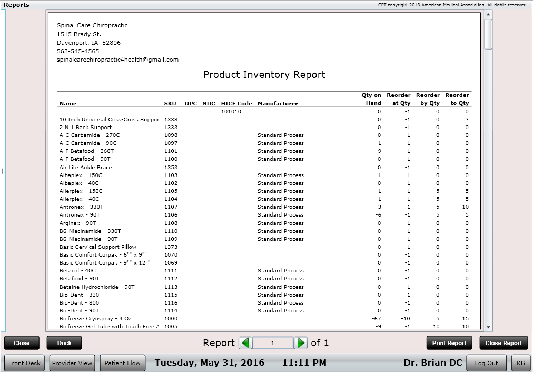Close the current report
This screenshot has width=533, height=372.
click(x=503, y=342)
